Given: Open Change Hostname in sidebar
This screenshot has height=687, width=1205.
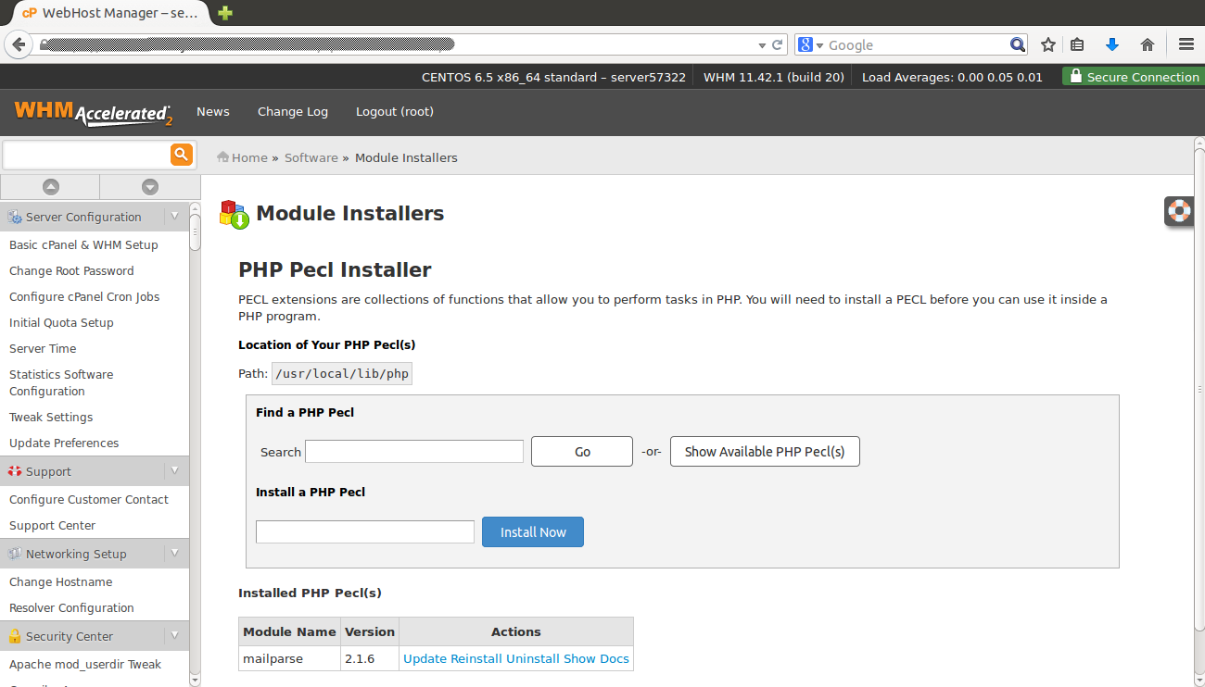Looking at the screenshot, I should click(x=60, y=581).
